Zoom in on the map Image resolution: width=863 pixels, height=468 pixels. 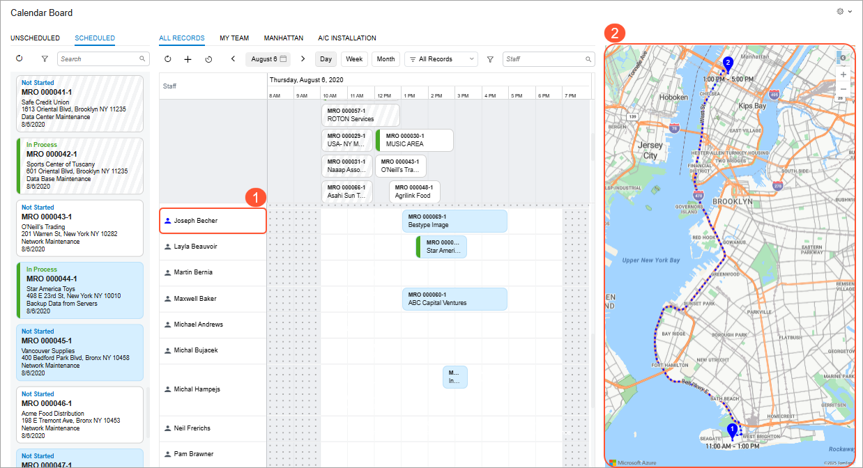point(843,74)
